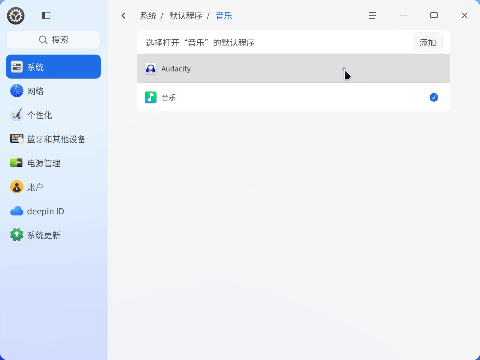The image size is (480, 360).
Task: Open the hamburger main menu
Action: coord(373,15)
